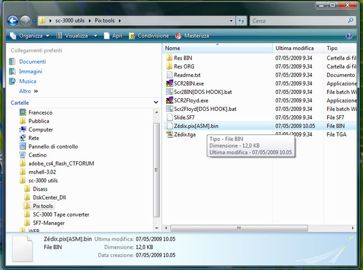Select SC-3000 Tape converter folder
363x270 pixels.
tap(61, 215)
